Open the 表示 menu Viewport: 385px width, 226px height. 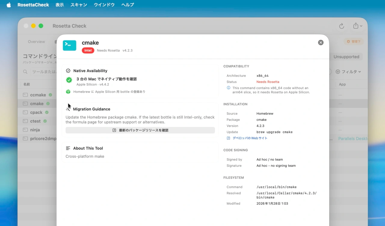coord(60,5)
